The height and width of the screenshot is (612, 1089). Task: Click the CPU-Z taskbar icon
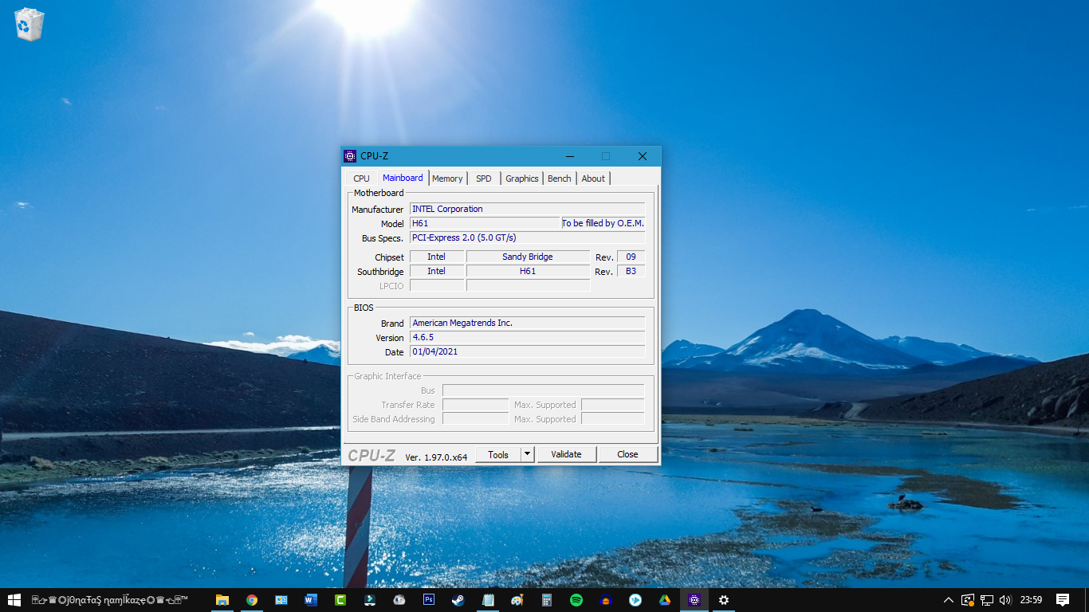point(694,600)
